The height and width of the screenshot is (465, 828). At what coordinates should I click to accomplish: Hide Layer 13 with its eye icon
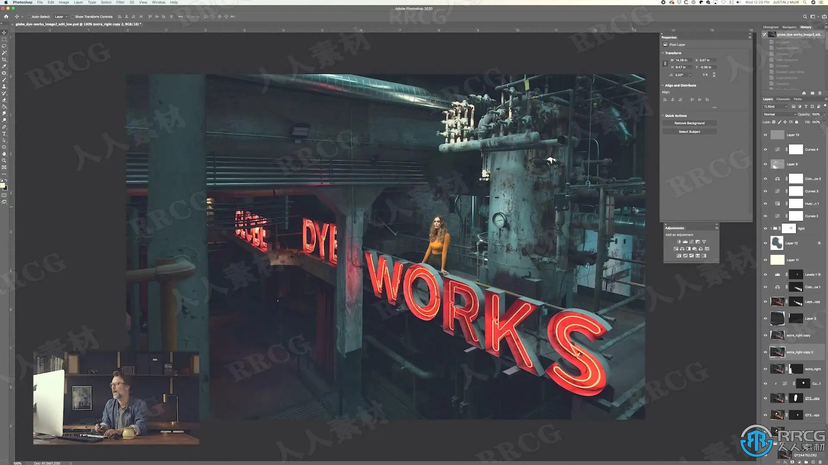click(765, 135)
